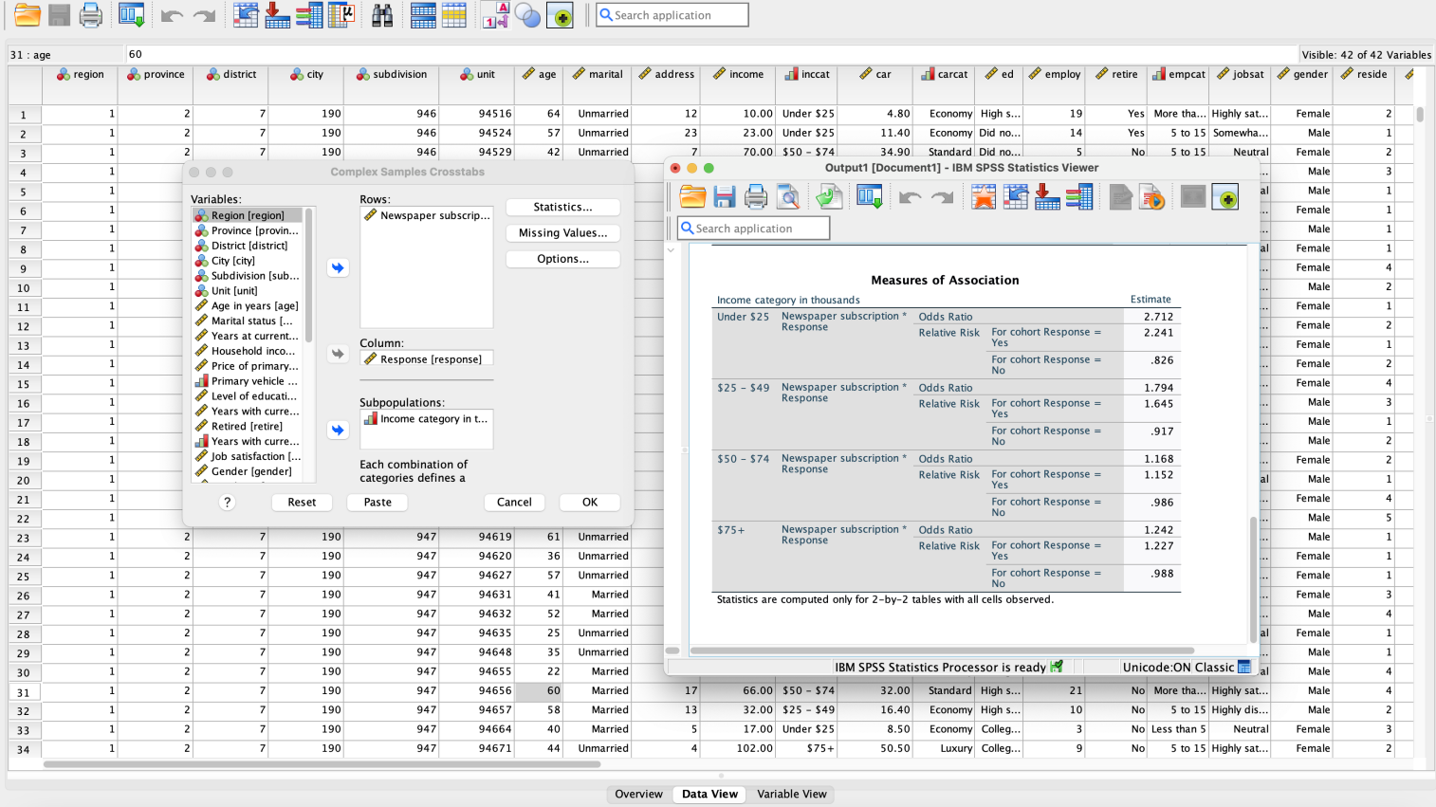The width and height of the screenshot is (1436, 807).
Task: Print from the Data Editor toolbar
Action: pyautogui.click(x=90, y=15)
